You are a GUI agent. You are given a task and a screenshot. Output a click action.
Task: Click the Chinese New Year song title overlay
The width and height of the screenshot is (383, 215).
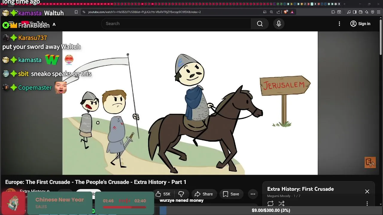[x=60, y=200]
